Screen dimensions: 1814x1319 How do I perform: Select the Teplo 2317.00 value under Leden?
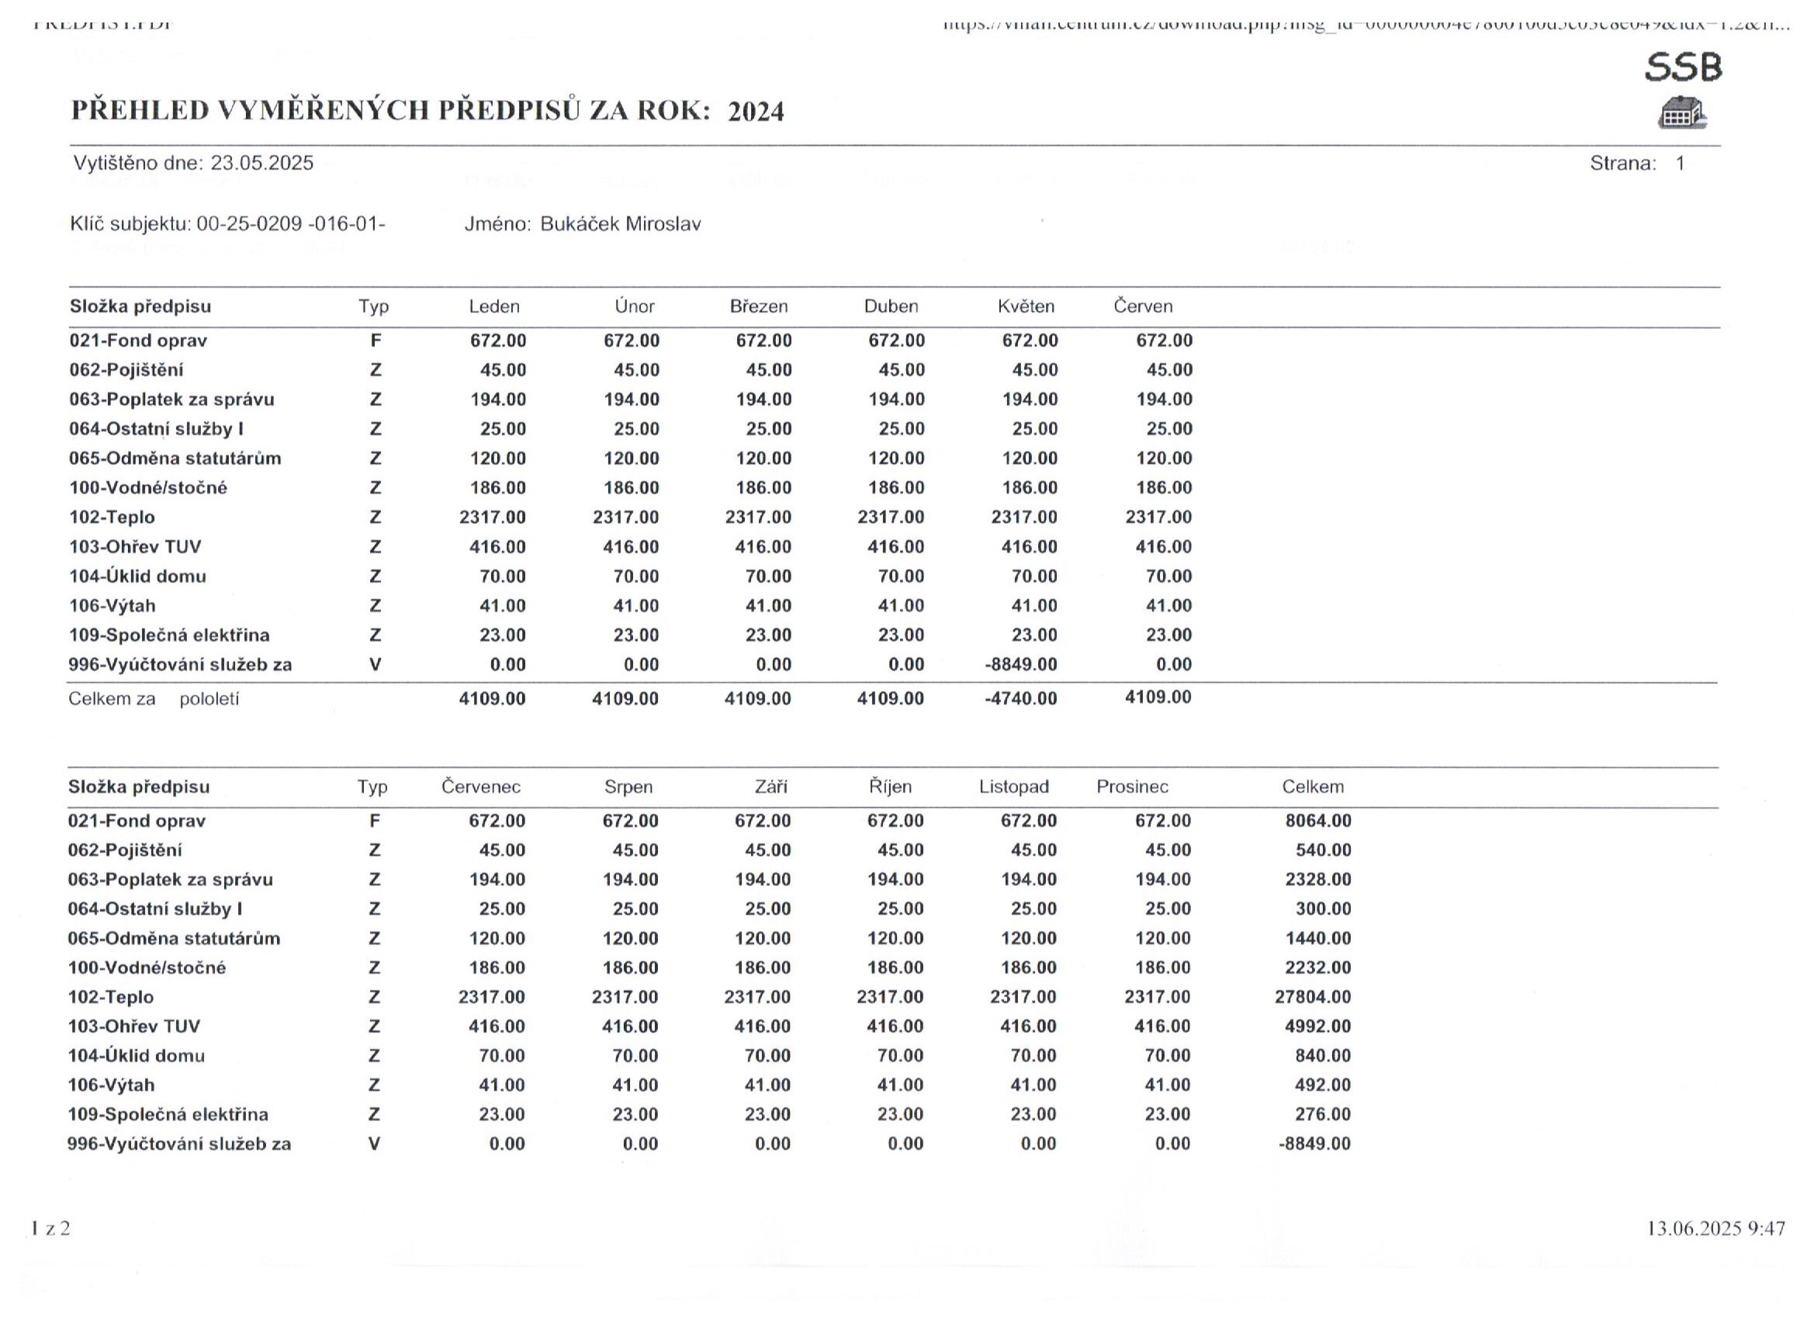[493, 518]
